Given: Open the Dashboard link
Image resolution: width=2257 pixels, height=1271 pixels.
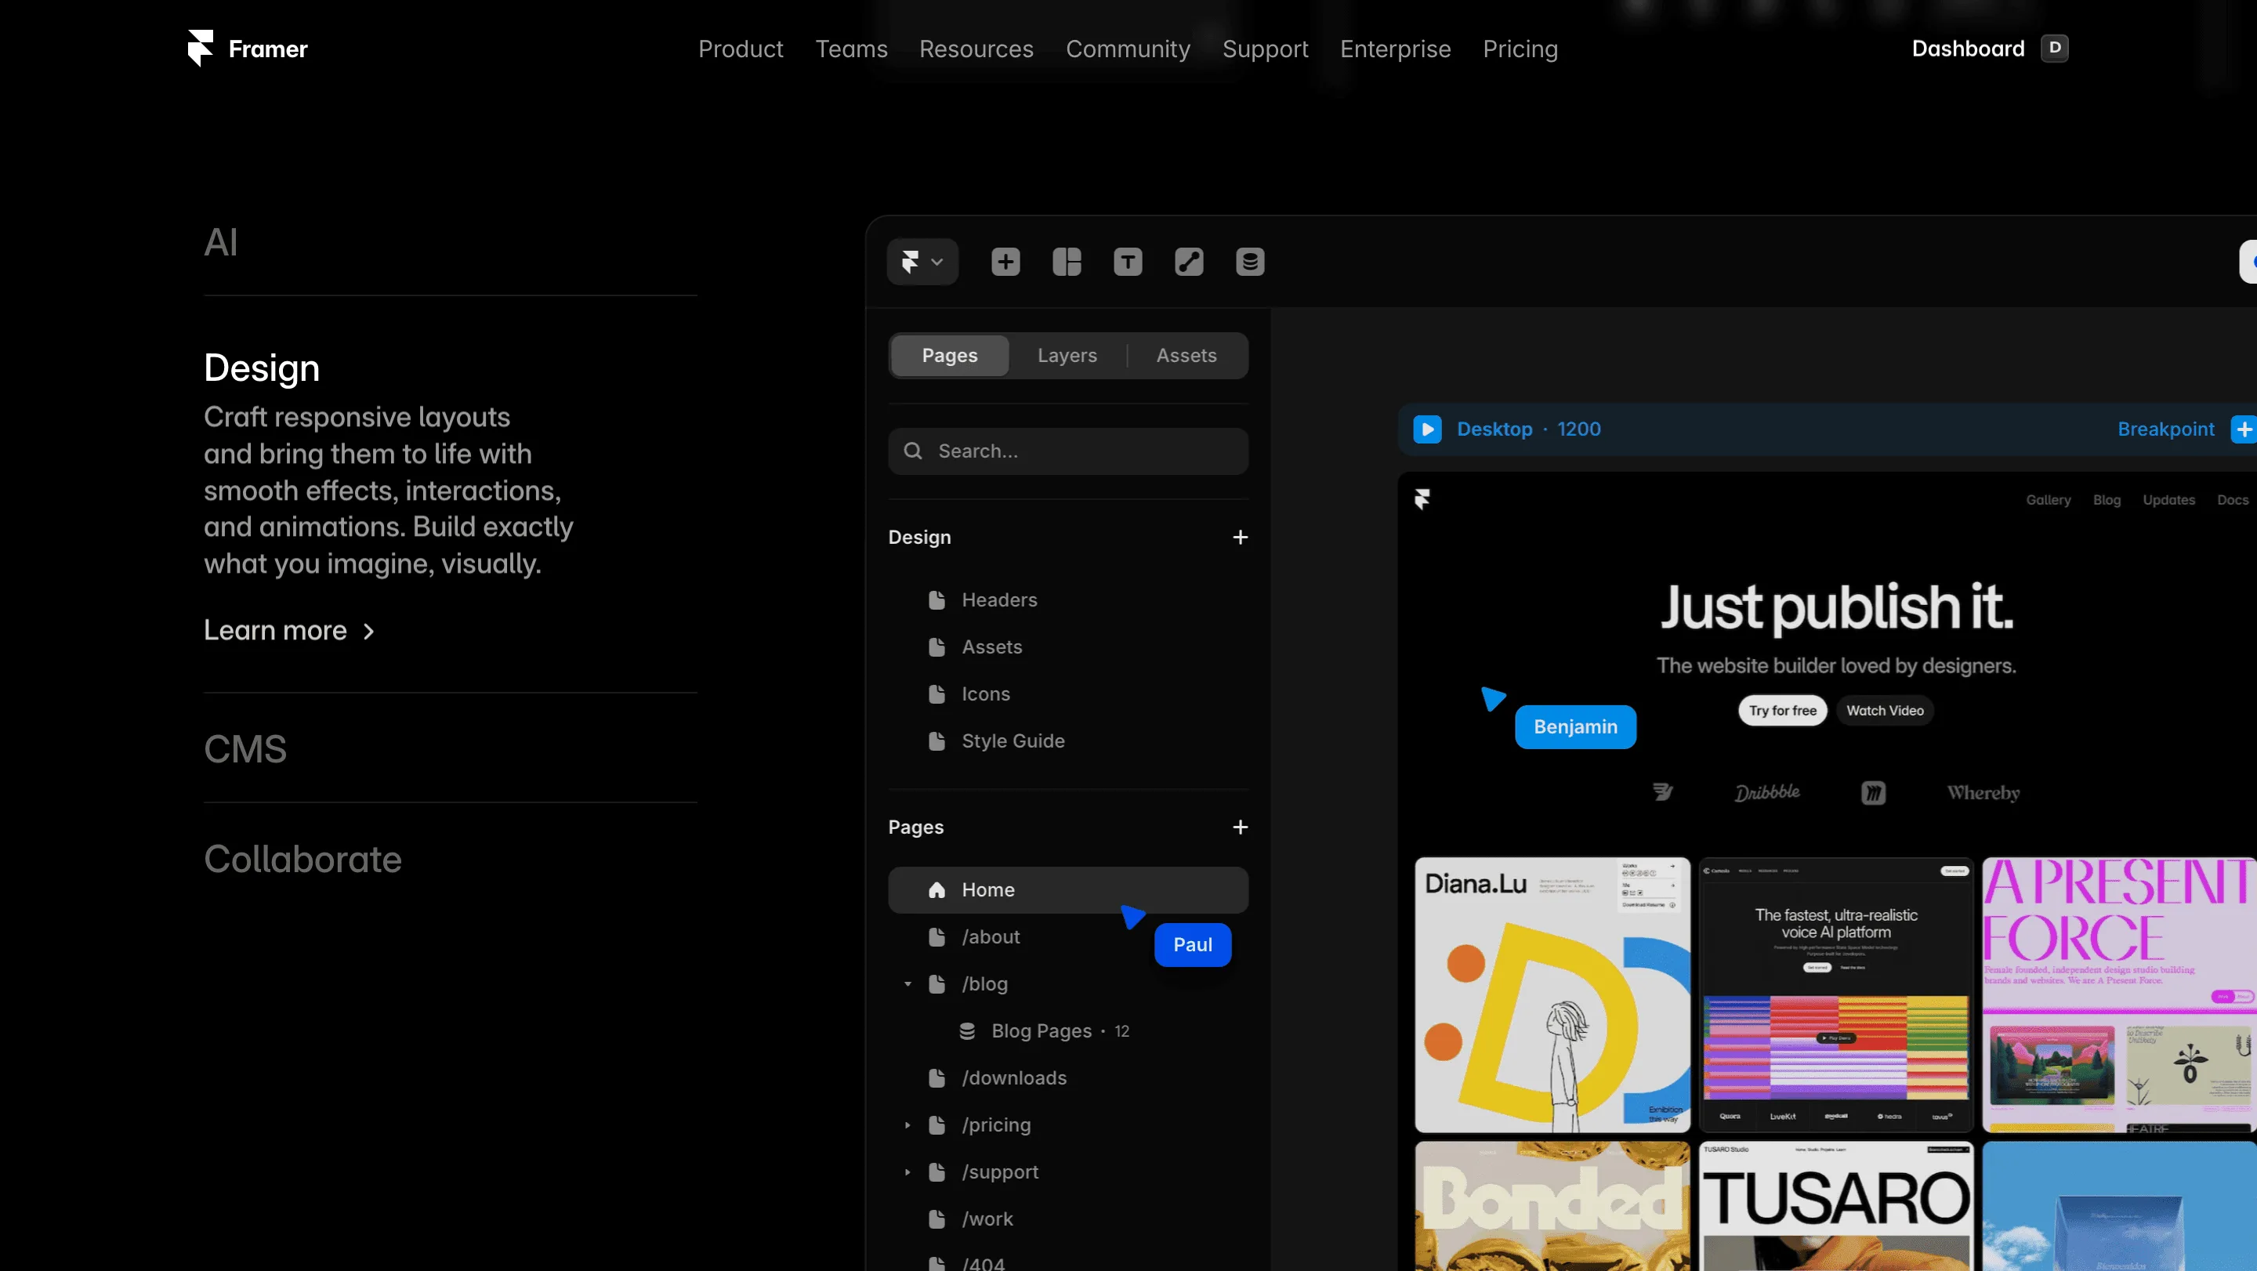Looking at the screenshot, I should pos(1989,48).
